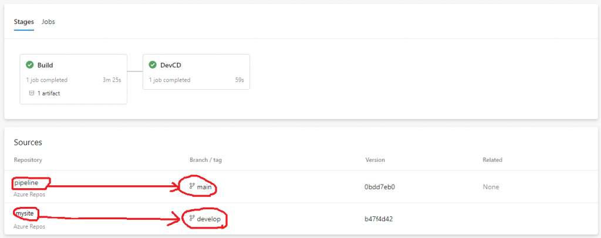Open the mysite repository link
The width and height of the screenshot is (601, 238).
click(x=24, y=215)
